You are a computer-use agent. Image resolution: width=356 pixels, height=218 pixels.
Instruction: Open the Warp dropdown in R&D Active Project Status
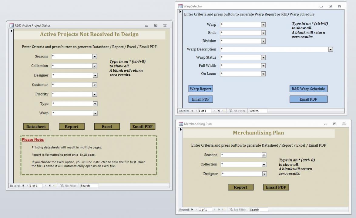tap(95, 113)
